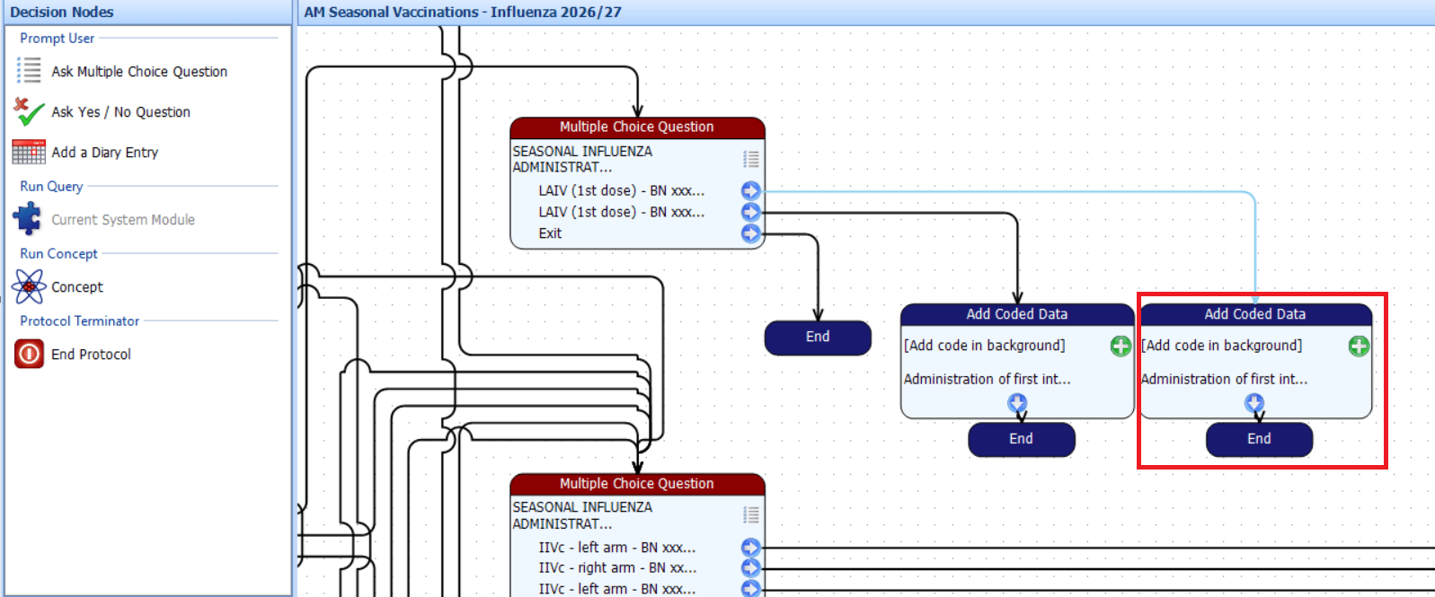Image resolution: width=1435 pixels, height=597 pixels.
Task: Click the green plus in the right Add Coded Data node
Action: tap(1359, 346)
